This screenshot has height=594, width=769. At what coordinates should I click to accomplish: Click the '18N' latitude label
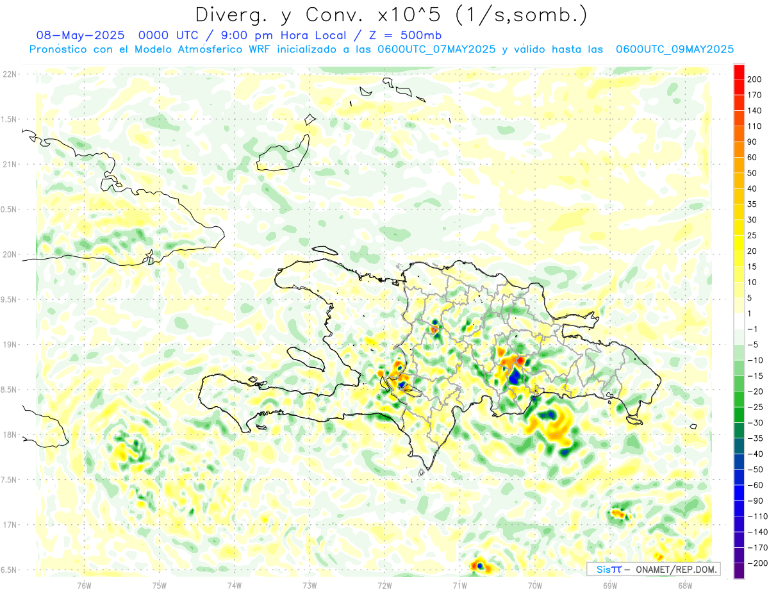(x=9, y=434)
